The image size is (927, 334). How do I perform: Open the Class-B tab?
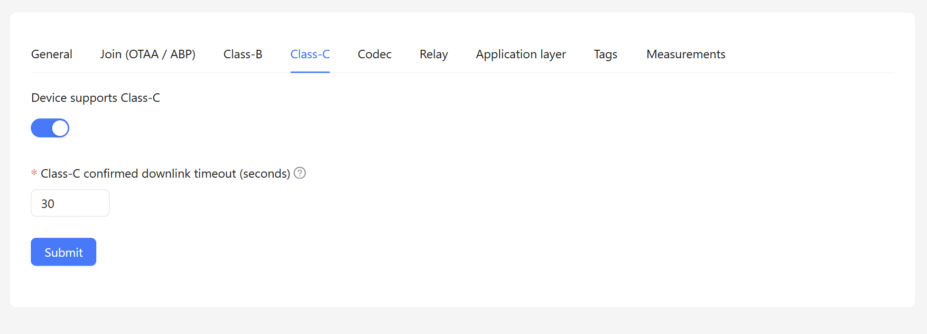[243, 54]
